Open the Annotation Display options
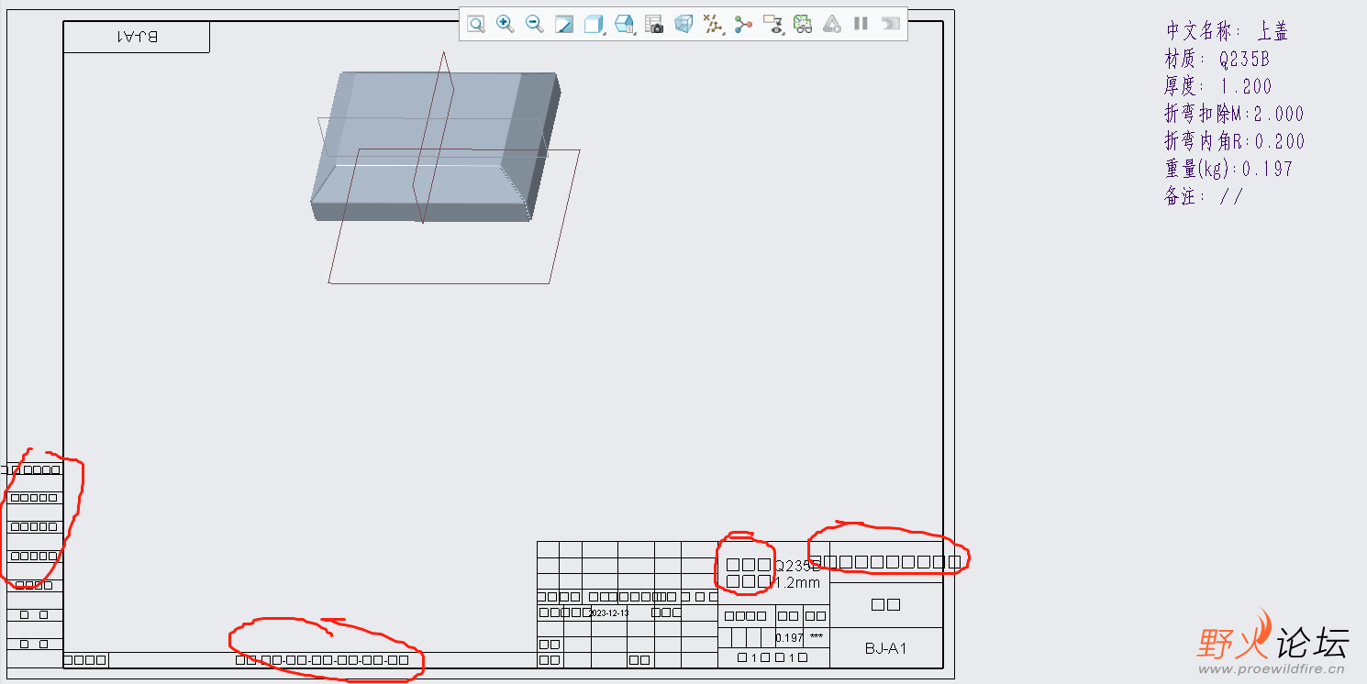 pos(772,24)
